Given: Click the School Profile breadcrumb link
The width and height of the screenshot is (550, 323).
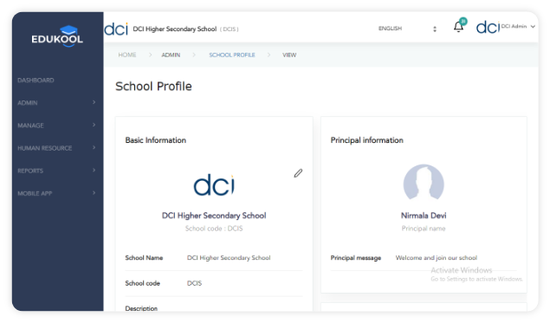Looking at the screenshot, I should (x=232, y=55).
